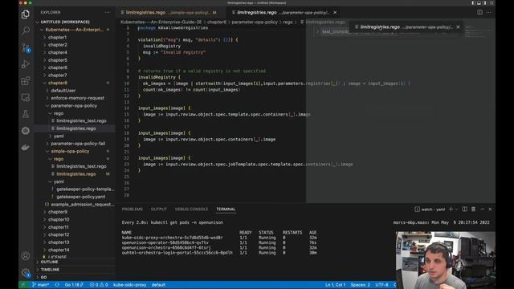Open errors and warnings count in status bar
Image resolution: width=514 pixels, height=289 pixels.
[x=99, y=285]
